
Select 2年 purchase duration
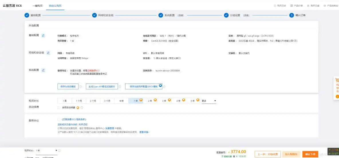[150, 101]
